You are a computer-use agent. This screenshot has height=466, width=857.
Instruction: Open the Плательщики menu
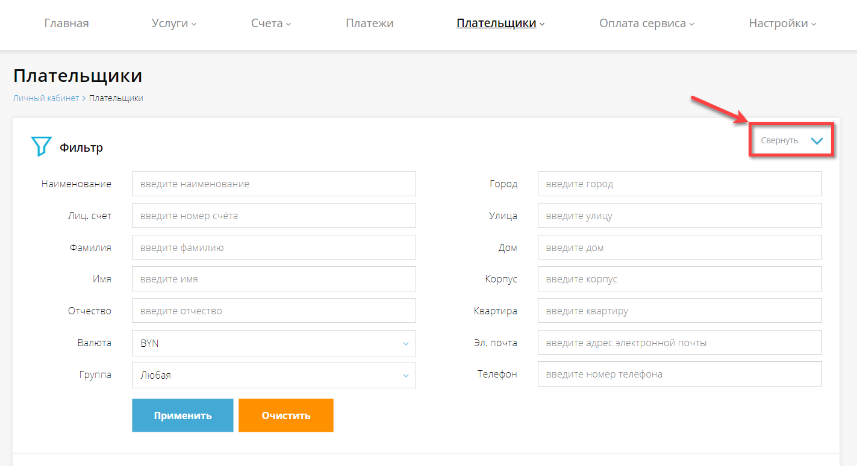coord(500,23)
